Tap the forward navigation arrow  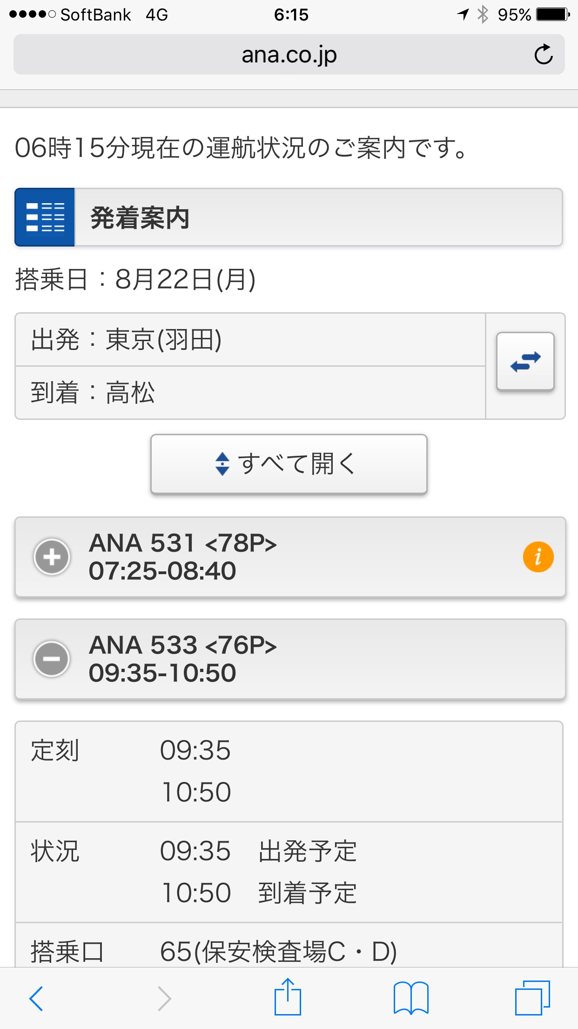(x=164, y=998)
